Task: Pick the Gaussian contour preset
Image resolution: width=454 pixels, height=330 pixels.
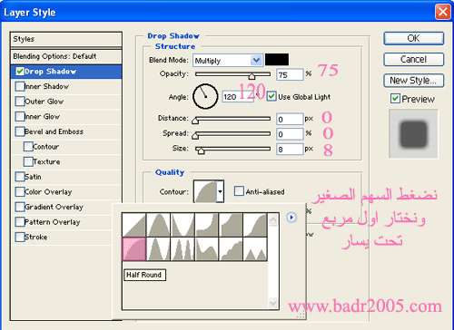Action: 255,225
